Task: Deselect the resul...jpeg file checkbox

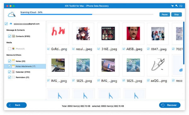Action: point(73,49)
